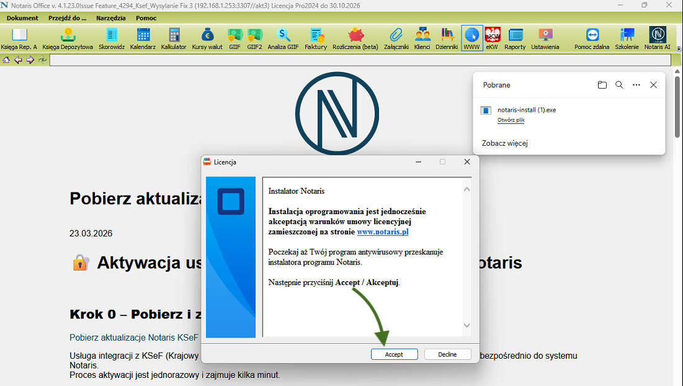683x386 pixels.
Task: Follow the www.notaris.pl link
Action: [383, 232]
